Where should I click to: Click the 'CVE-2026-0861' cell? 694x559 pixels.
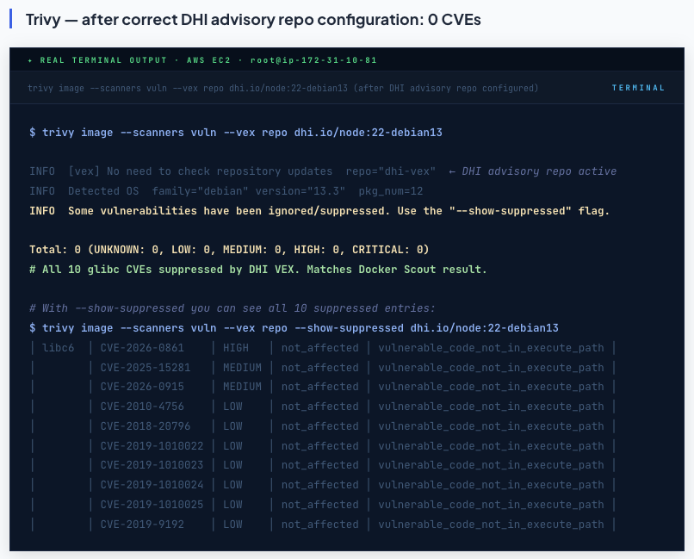pos(142,348)
